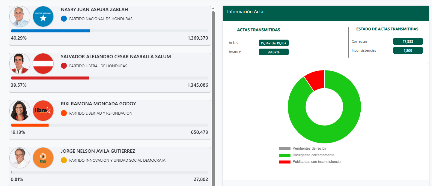Click the orange dot beside Partido Libertad y Refundacion
Screen dimensions: 432x186
click(64, 113)
